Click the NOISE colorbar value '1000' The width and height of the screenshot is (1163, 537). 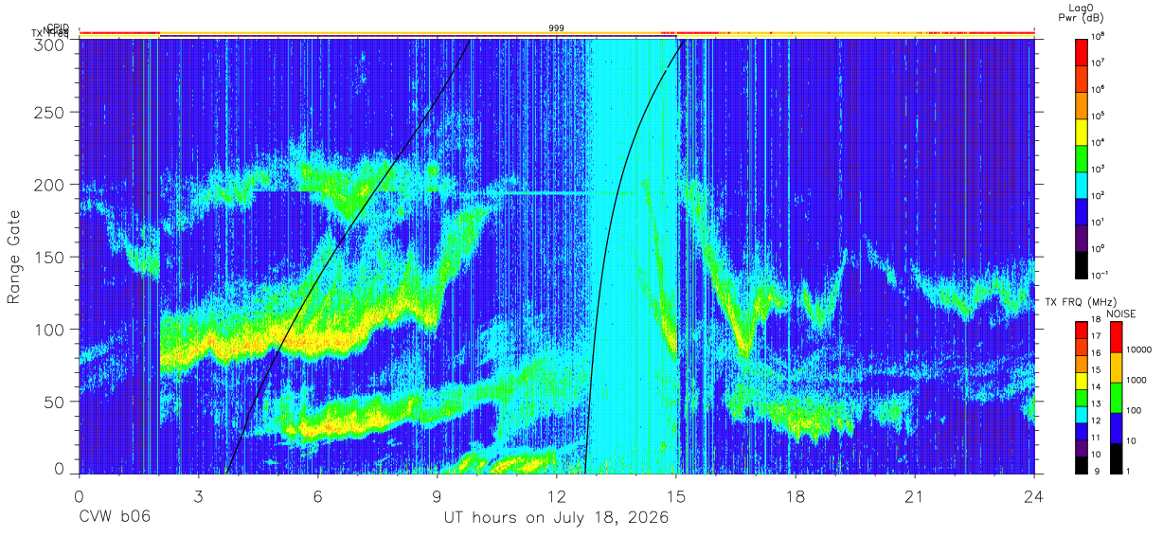[x=1136, y=380]
